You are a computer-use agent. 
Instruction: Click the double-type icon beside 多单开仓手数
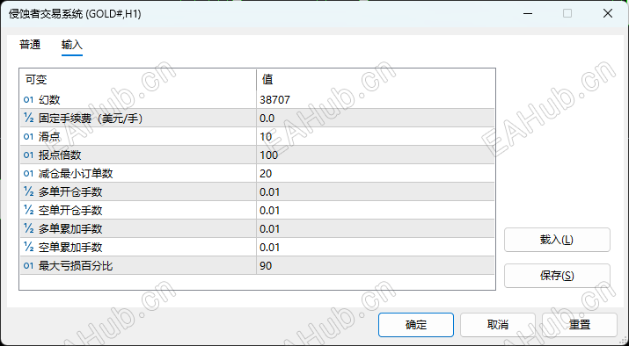(x=28, y=191)
